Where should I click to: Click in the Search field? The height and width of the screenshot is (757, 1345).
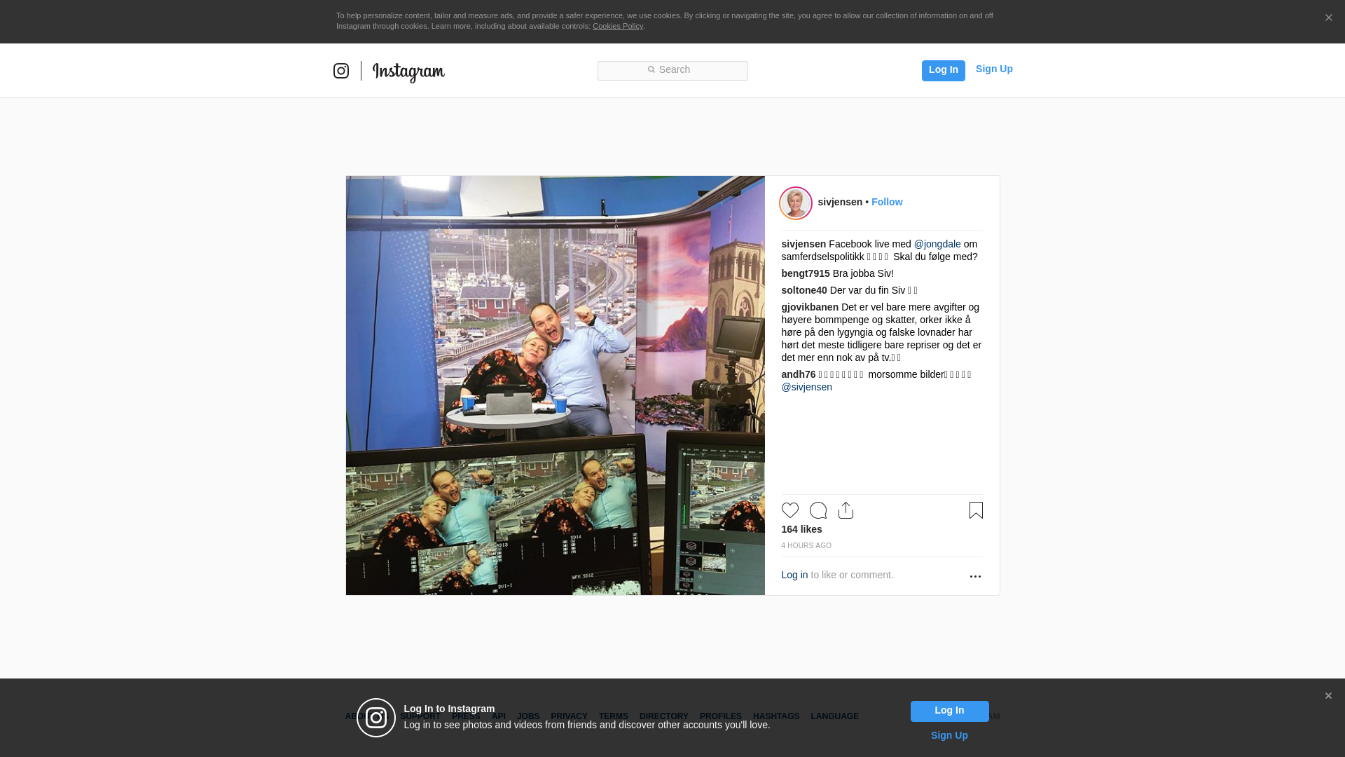(672, 70)
